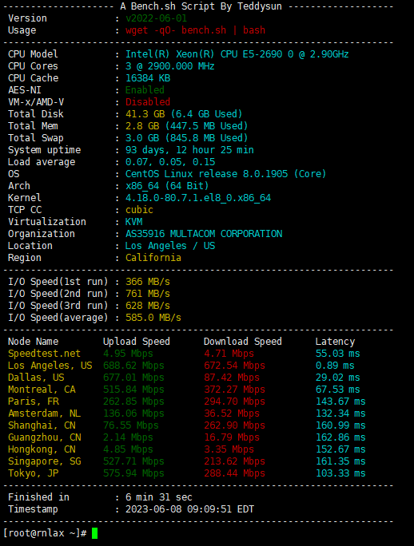This screenshot has height=546, width=414.
Task: Click the wget bench.sh usage command
Action: (x=195, y=30)
